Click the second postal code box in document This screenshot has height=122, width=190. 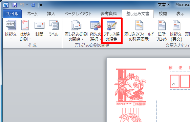185,81
